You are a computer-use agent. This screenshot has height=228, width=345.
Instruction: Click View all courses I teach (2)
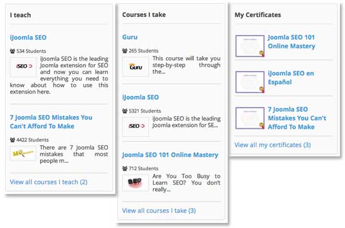coord(49,182)
